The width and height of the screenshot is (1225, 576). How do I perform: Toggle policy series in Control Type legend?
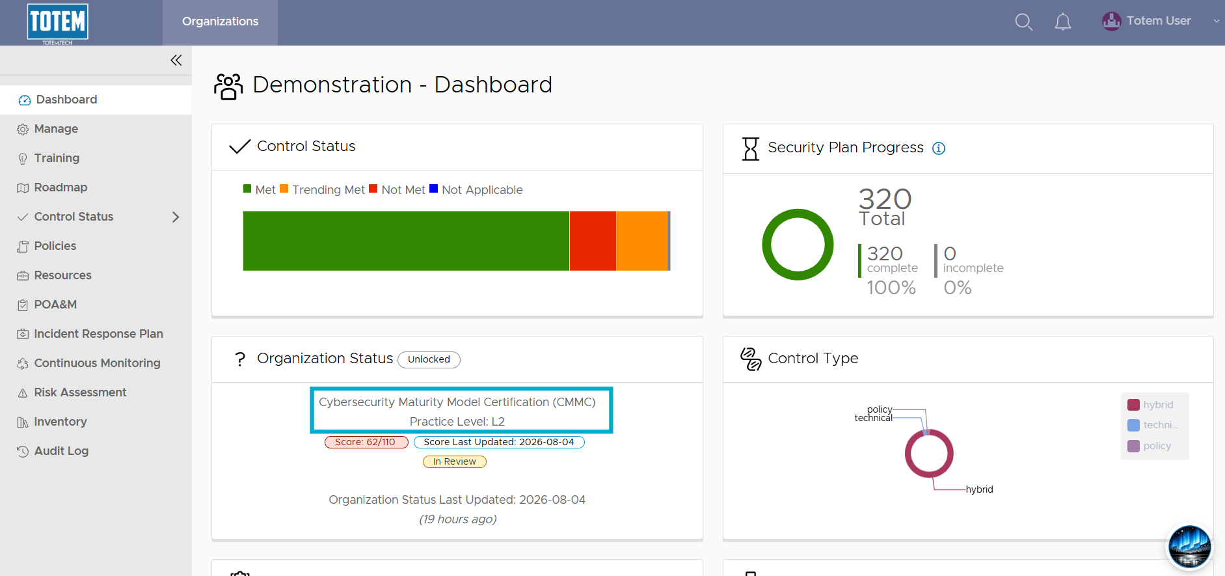1150,446
